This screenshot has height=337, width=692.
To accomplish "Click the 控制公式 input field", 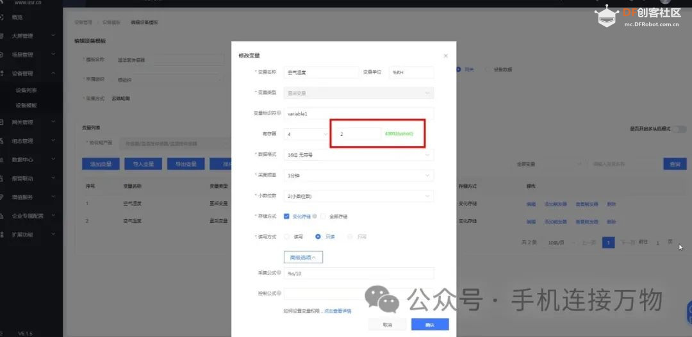I will pos(359,294).
